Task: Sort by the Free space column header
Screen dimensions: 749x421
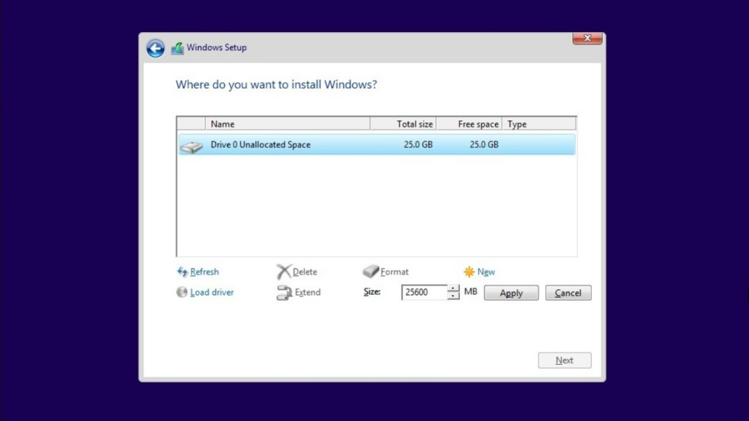Action: pos(469,124)
